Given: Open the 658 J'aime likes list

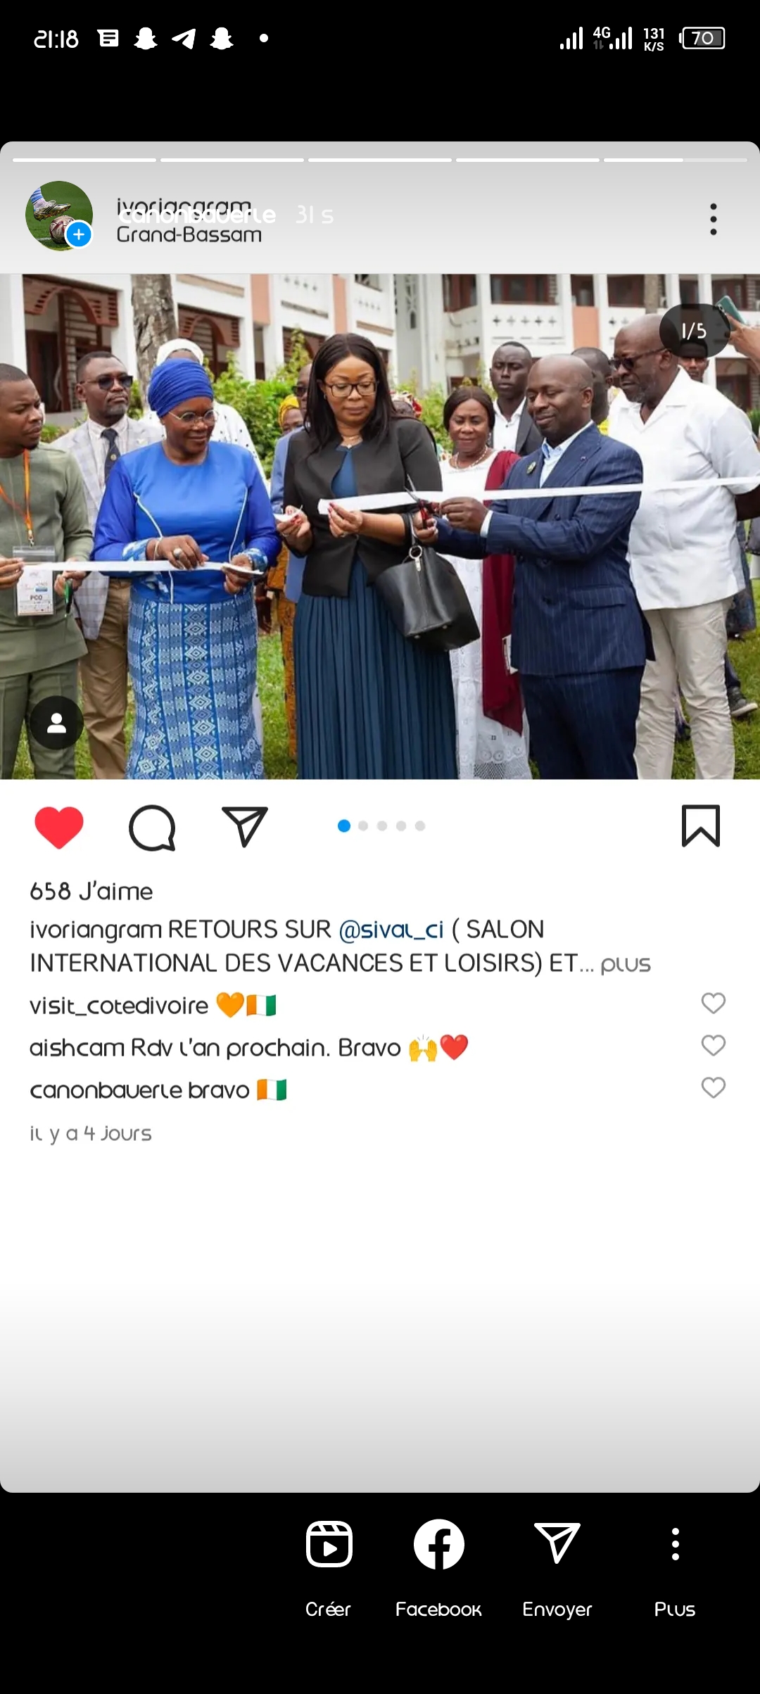Looking at the screenshot, I should click(x=91, y=892).
